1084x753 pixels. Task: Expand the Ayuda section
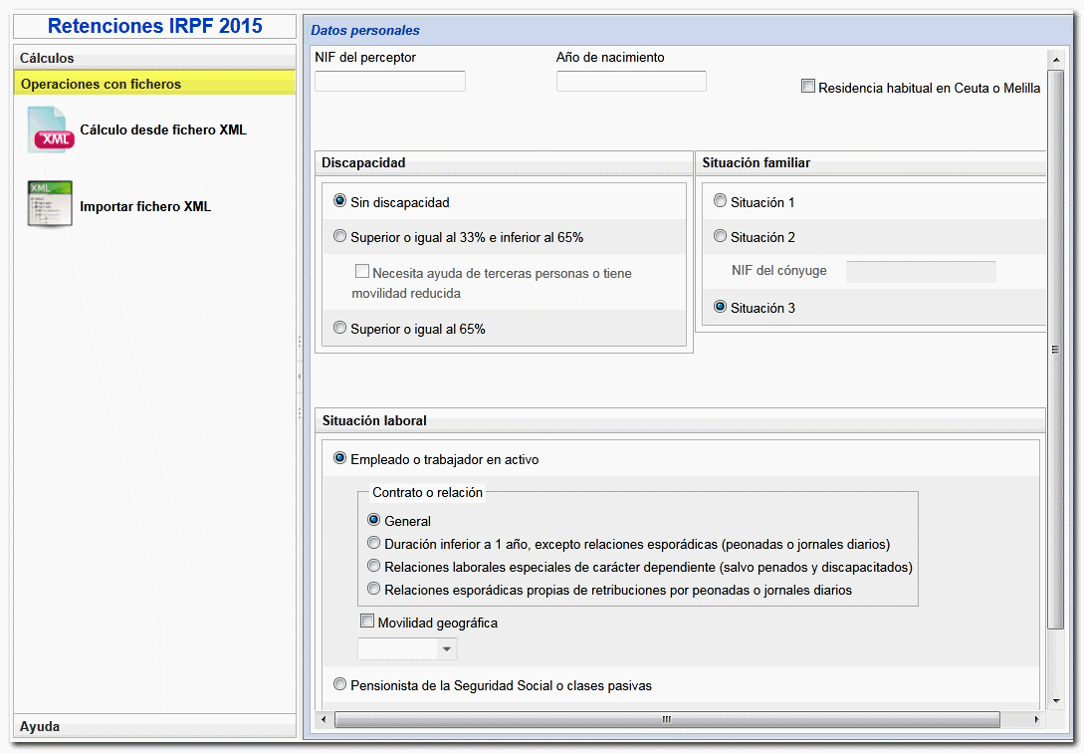(x=155, y=727)
